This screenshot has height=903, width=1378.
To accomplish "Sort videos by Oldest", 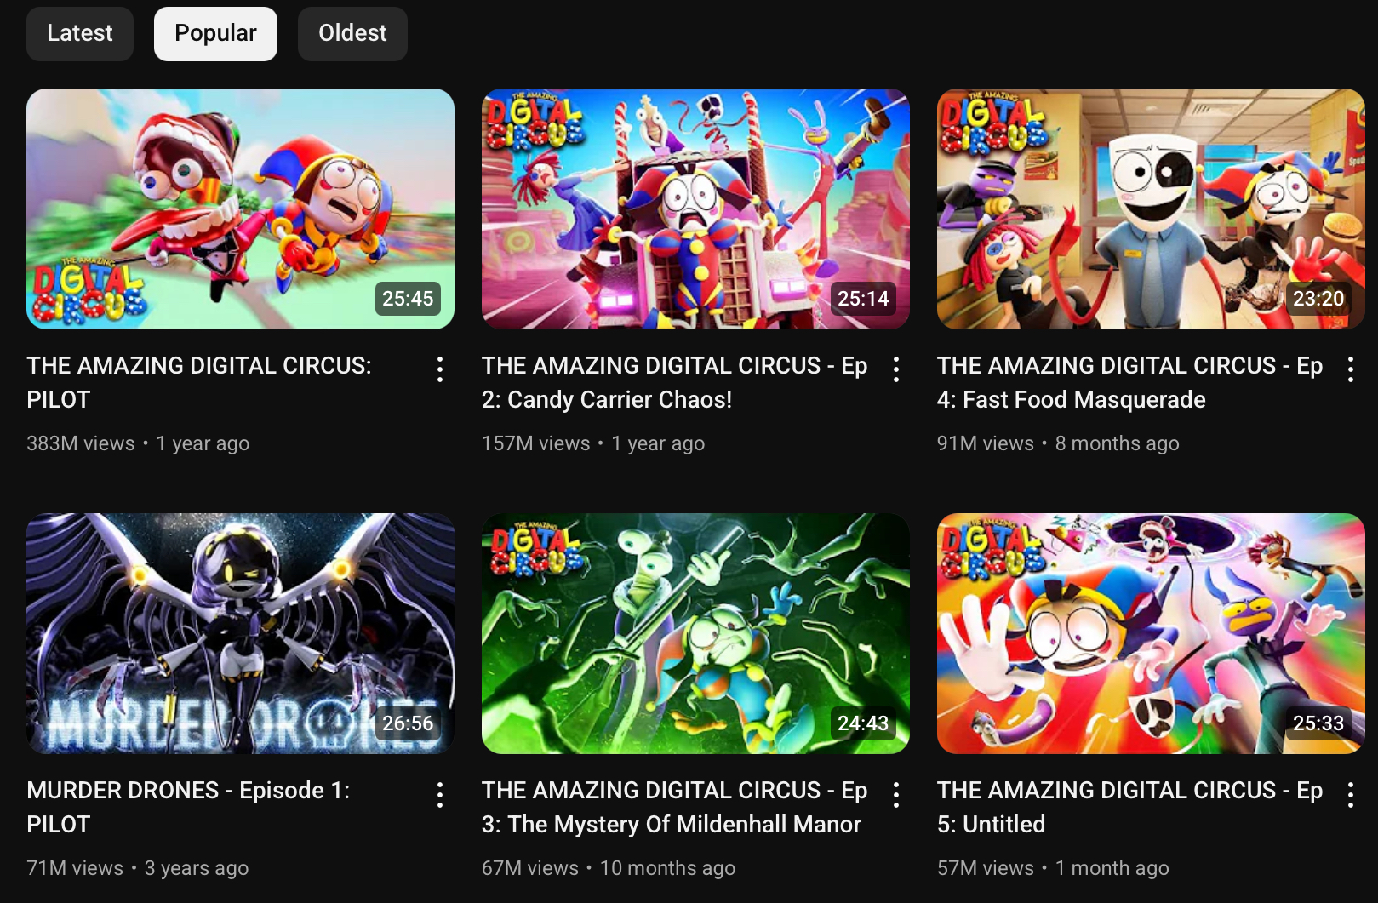I will point(352,33).
